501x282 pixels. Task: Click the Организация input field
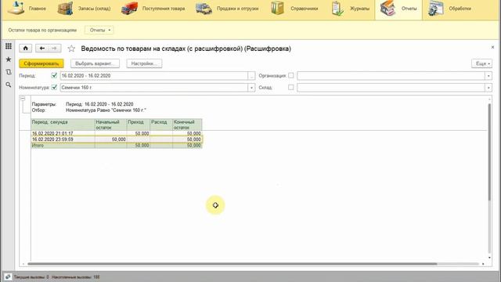tap(391, 76)
